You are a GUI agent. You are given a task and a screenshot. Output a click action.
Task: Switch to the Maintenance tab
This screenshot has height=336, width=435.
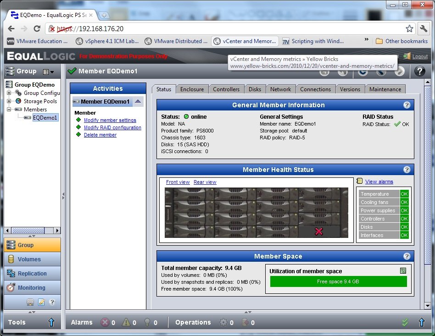pyautogui.click(x=385, y=89)
